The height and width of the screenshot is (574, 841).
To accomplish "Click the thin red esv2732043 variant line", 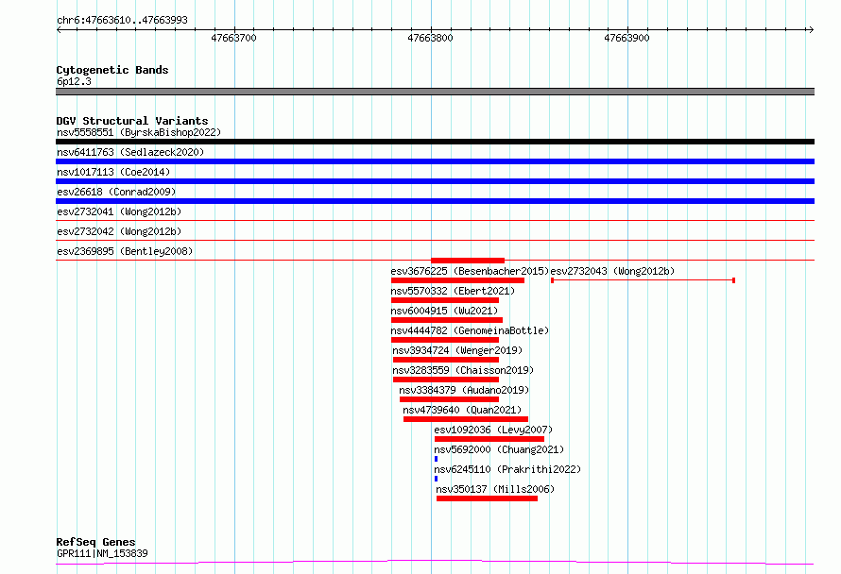I will coord(643,280).
